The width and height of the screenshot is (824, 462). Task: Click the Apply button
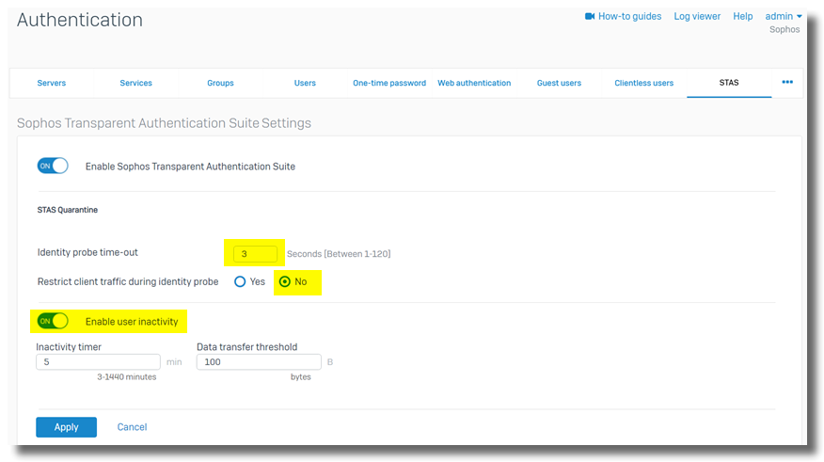[66, 427]
